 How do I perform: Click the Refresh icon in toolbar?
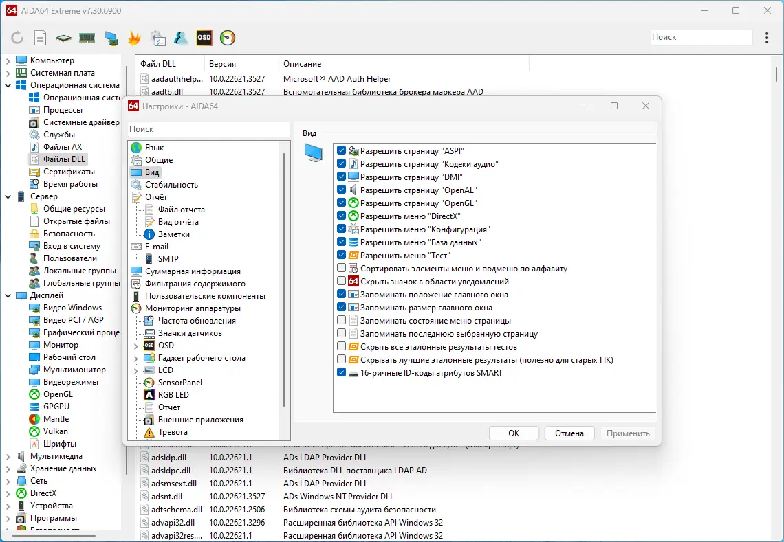(x=17, y=38)
